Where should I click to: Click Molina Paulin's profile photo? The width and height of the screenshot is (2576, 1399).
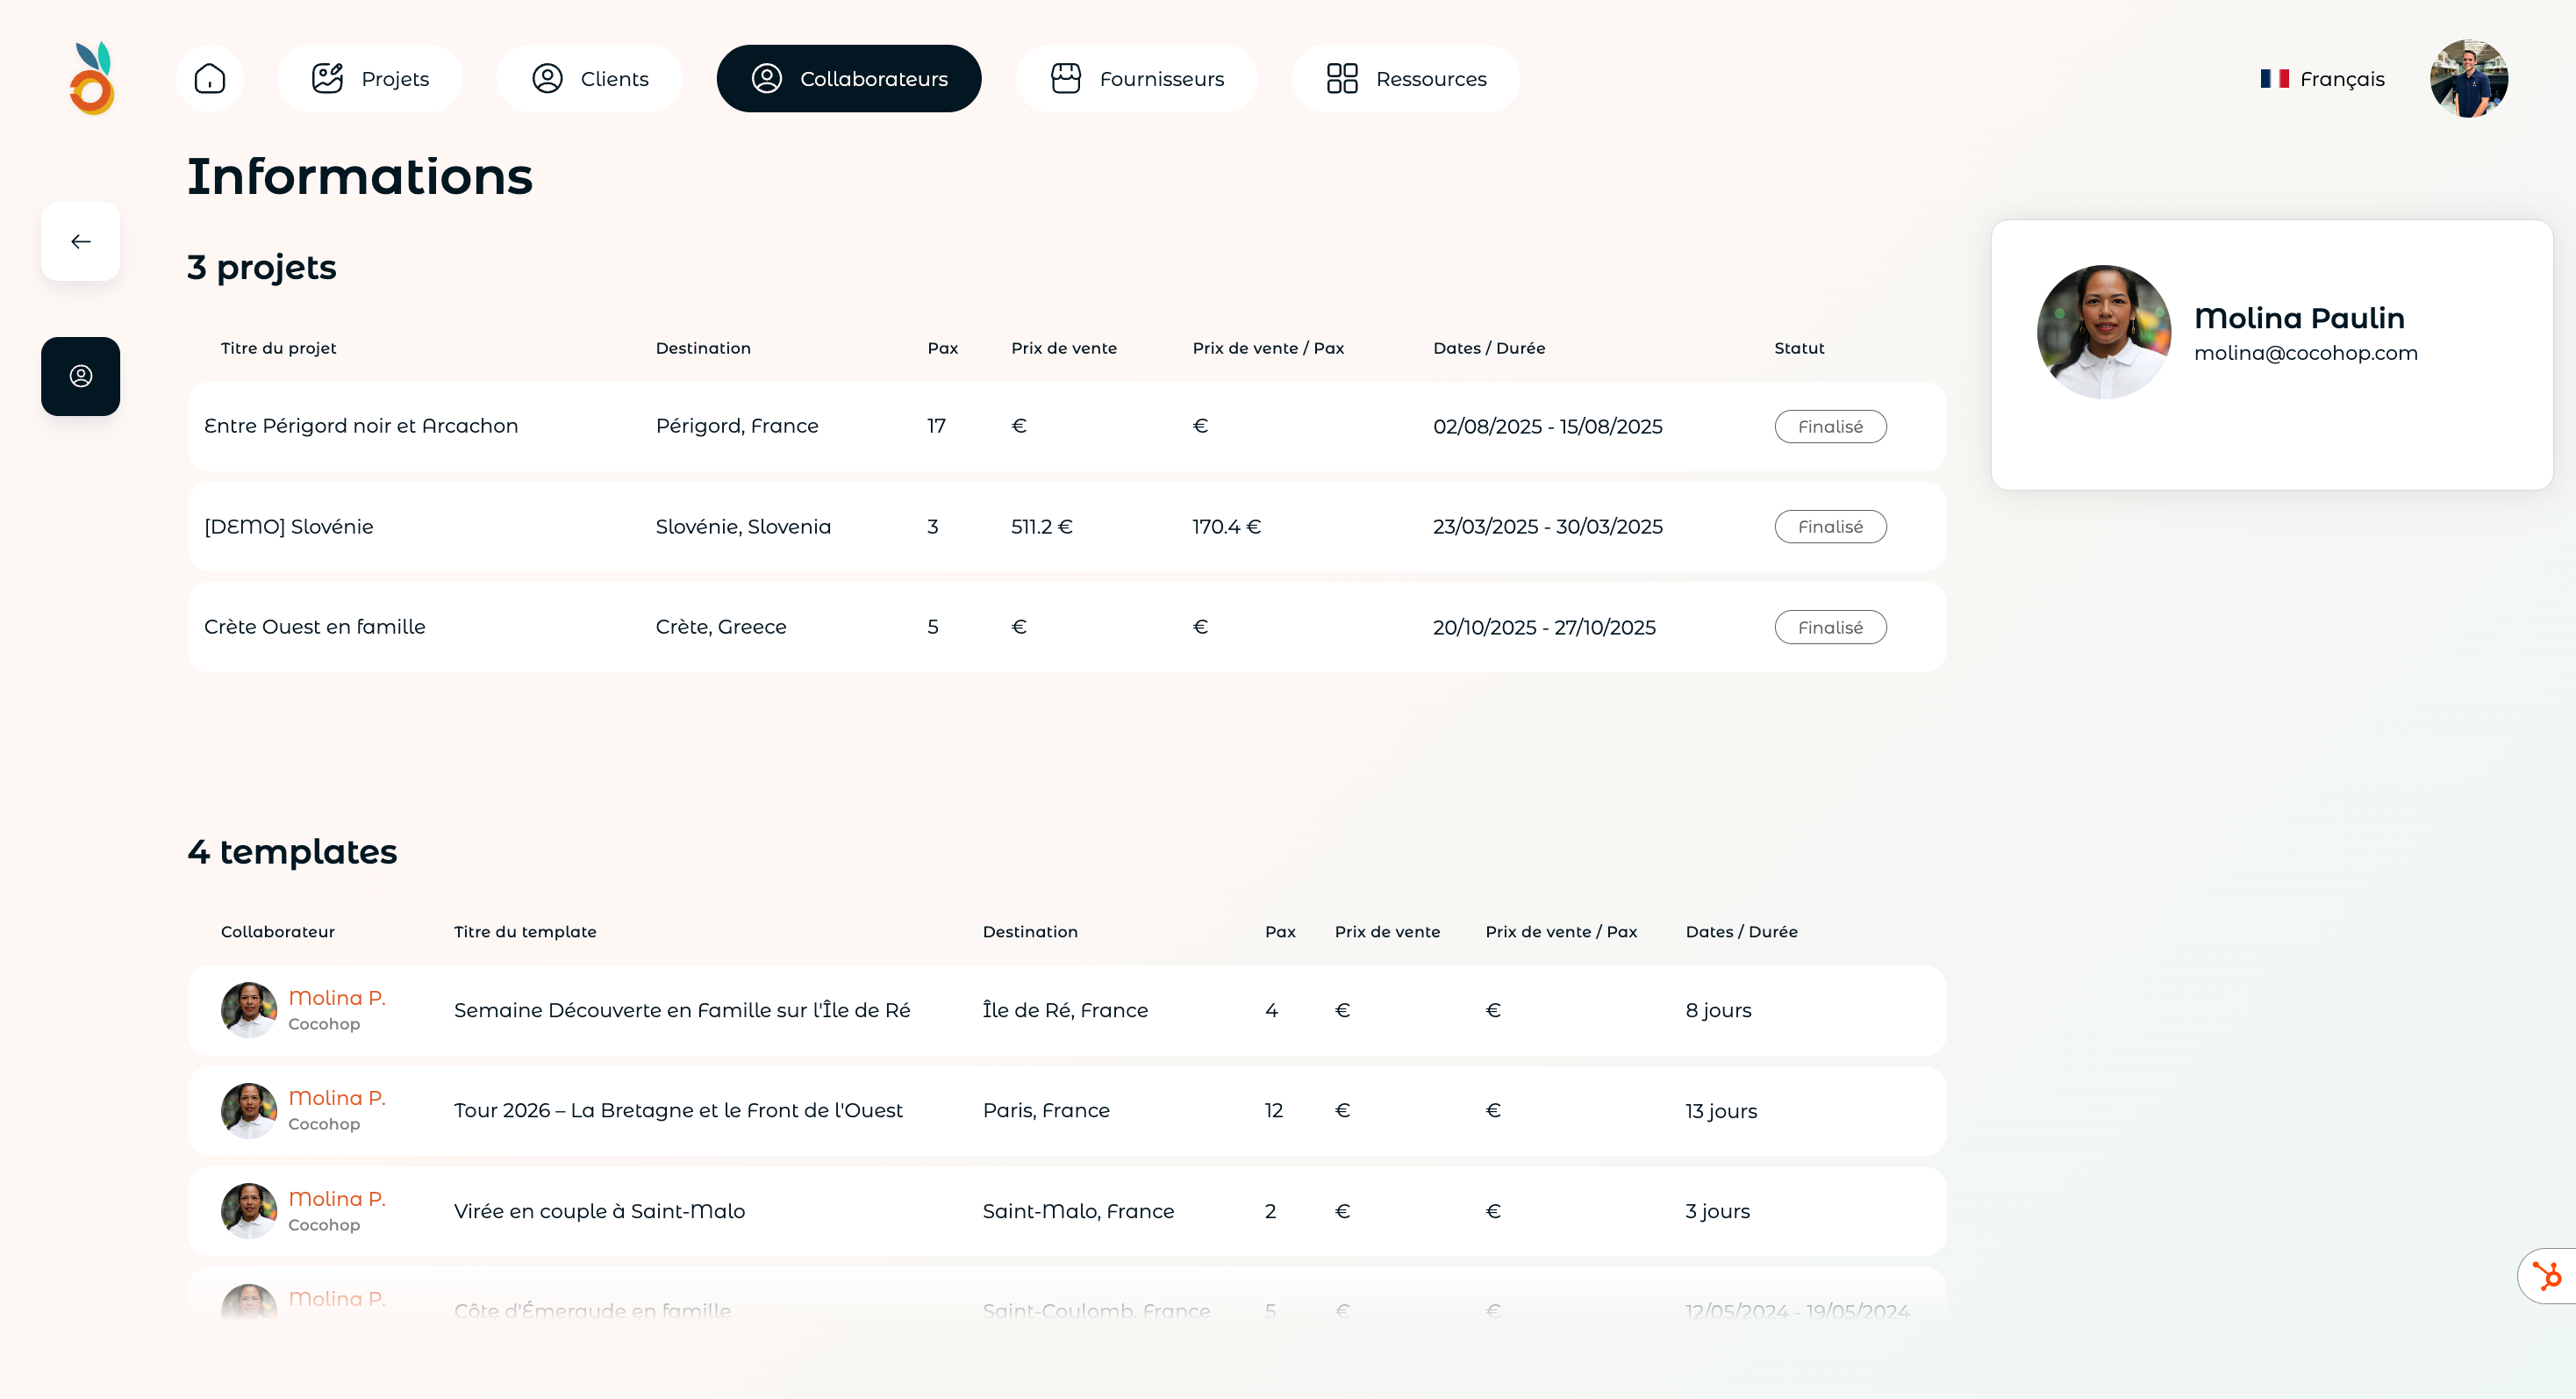[2104, 332]
